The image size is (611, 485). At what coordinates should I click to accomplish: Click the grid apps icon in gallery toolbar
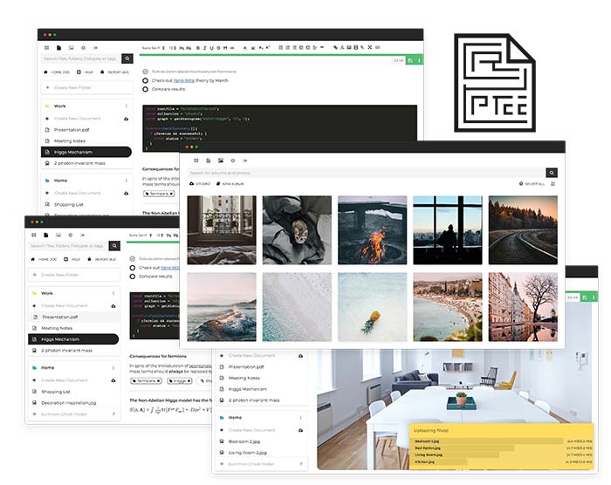coord(196,161)
